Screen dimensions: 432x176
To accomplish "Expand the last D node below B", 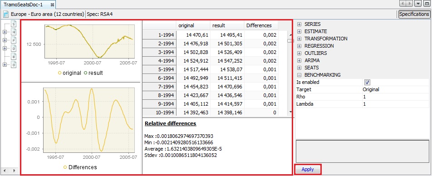I will pyautogui.click(x=5, y=65).
